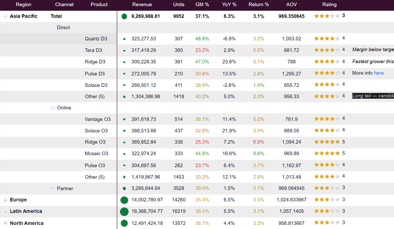
Task: Collapse the Online channel group
Action: pos(52,108)
